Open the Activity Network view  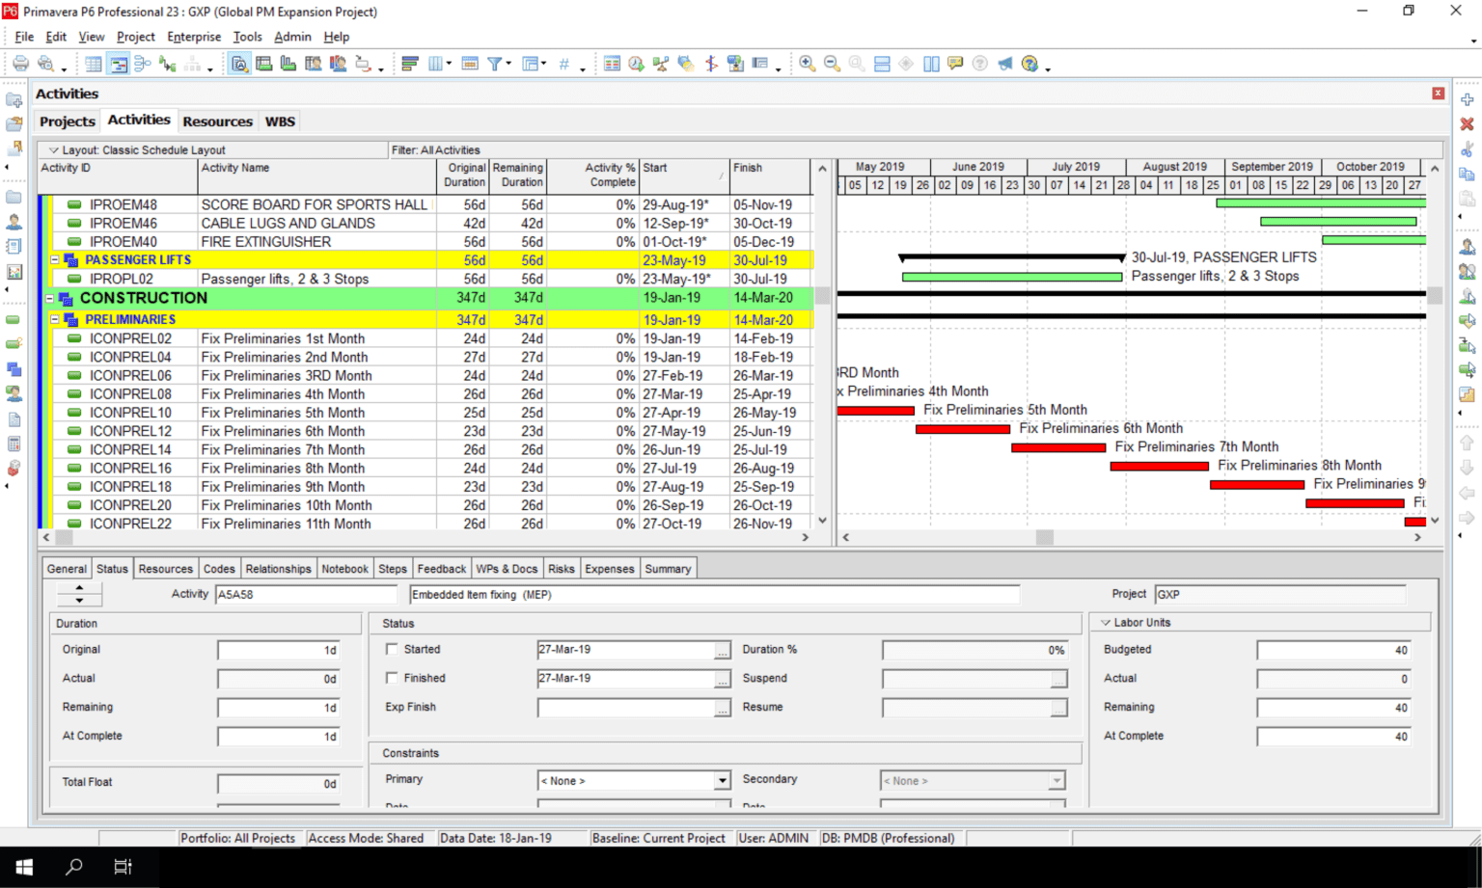click(x=141, y=64)
